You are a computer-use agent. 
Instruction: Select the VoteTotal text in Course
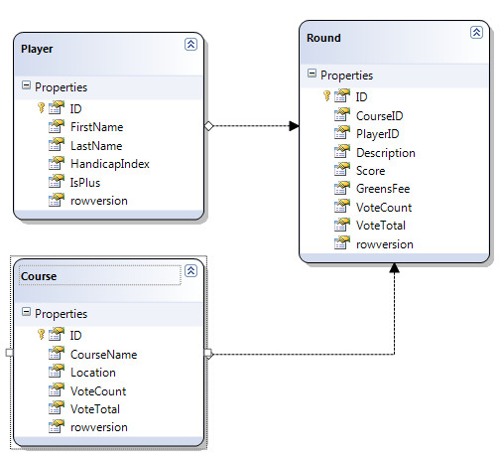point(95,409)
